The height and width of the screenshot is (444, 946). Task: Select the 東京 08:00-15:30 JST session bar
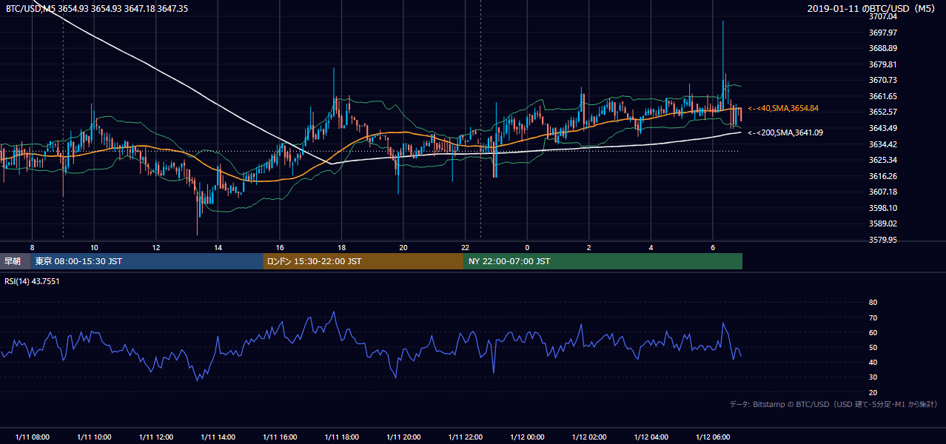tap(147, 261)
